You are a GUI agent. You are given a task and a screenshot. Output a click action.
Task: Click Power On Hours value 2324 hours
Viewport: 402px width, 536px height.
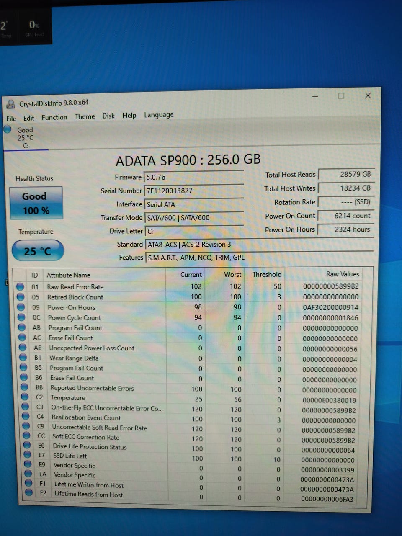tap(346, 229)
